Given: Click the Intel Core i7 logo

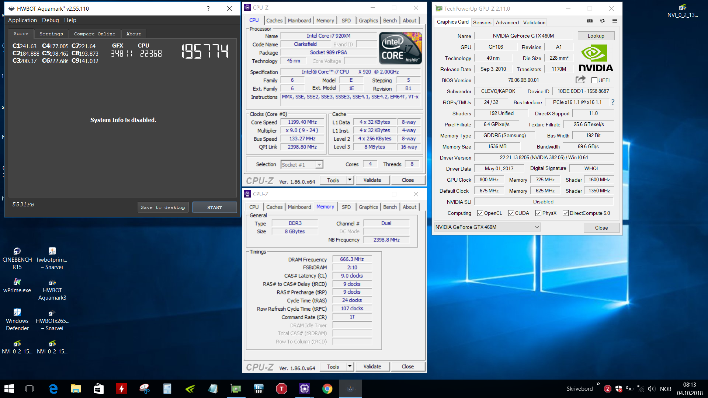Looking at the screenshot, I should coord(400,48).
